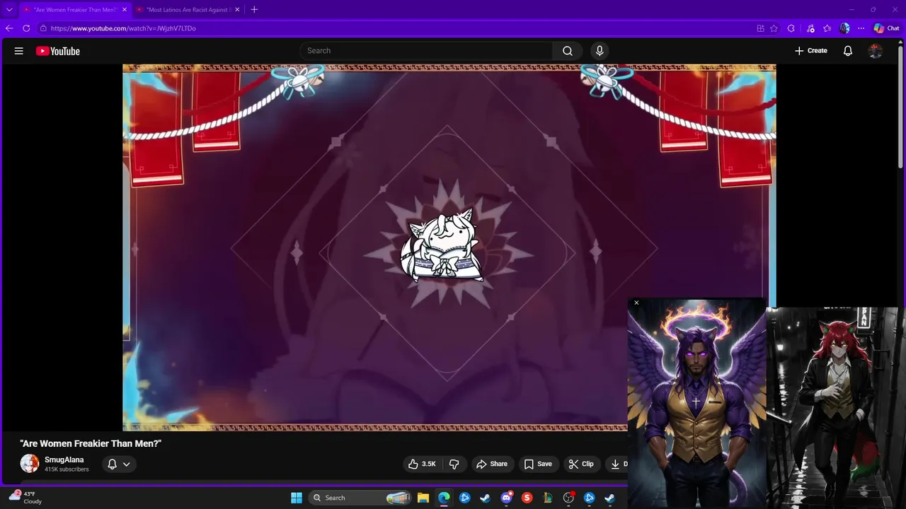Viewport: 906px width, 509px height.
Task: Go to YouTube home via logo
Action: coord(58,51)
